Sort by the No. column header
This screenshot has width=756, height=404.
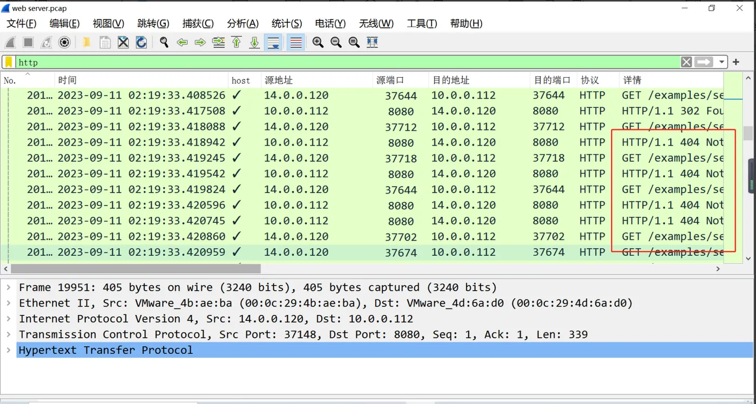28,80
